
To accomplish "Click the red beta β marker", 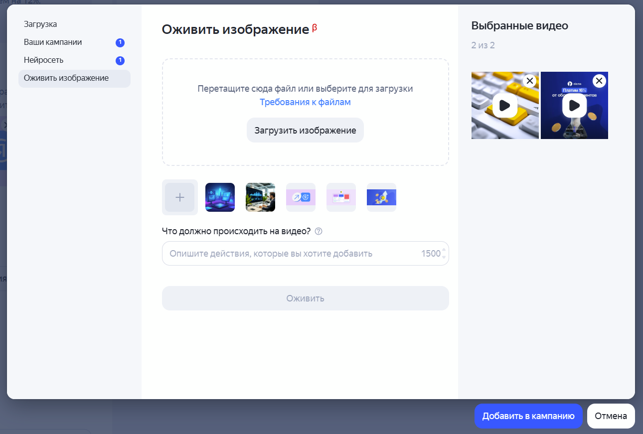I will coord(315,28).
